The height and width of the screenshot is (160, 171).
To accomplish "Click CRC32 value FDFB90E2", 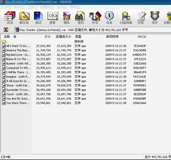I will (140, 85).
